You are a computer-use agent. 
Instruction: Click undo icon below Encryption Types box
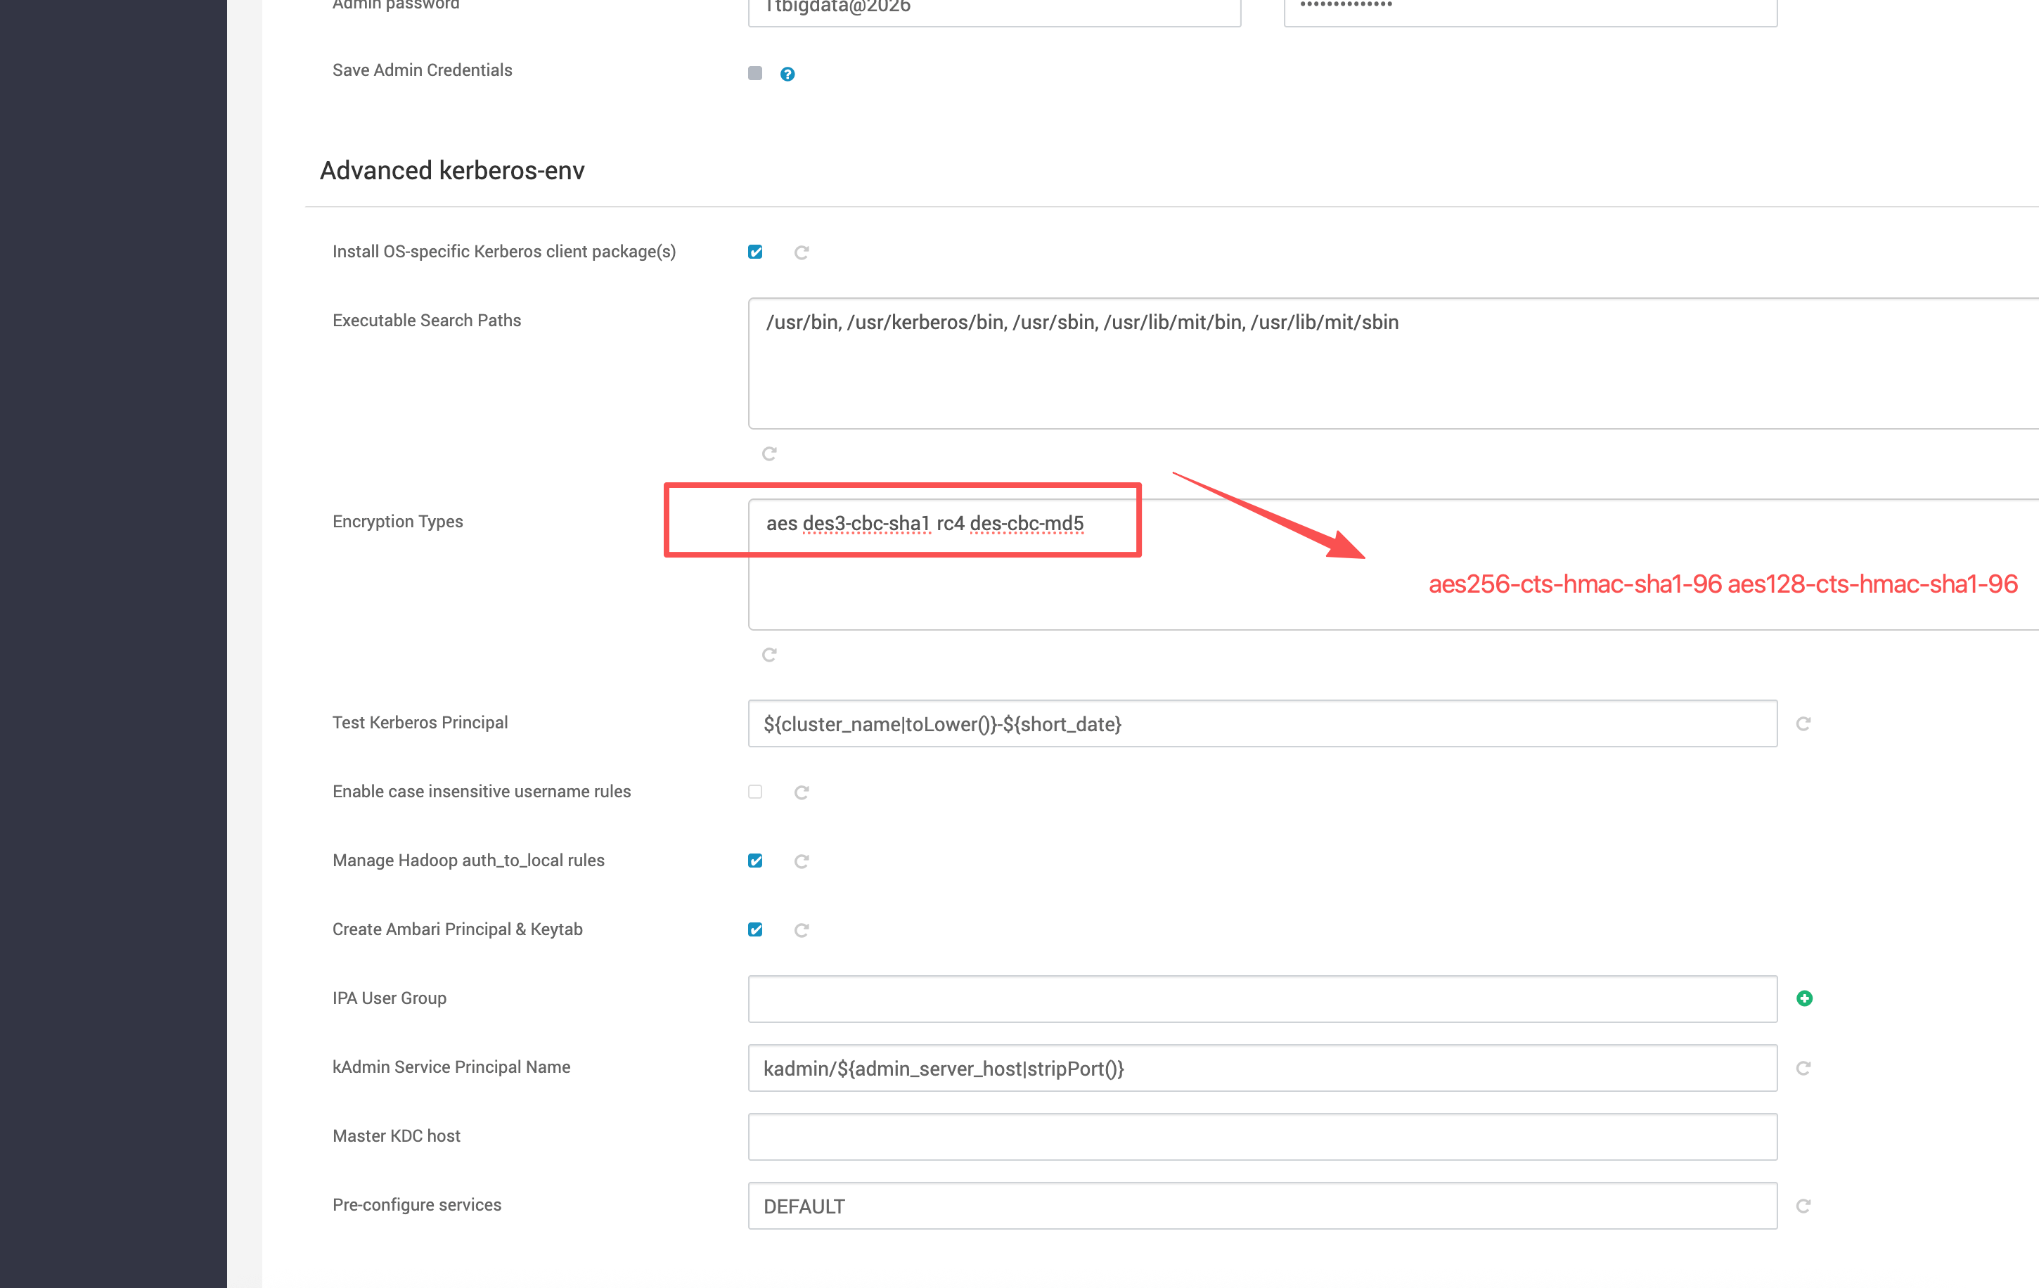click(x=769, y=655)
